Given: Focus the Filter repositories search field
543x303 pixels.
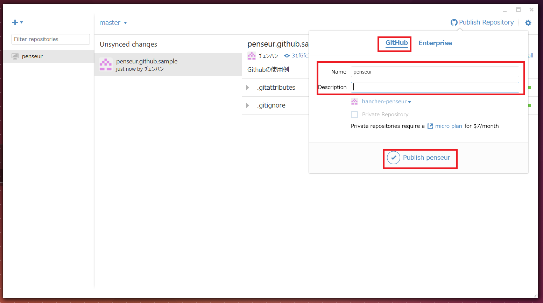Looking at the screenshot, I should click(x=51, y=39).
